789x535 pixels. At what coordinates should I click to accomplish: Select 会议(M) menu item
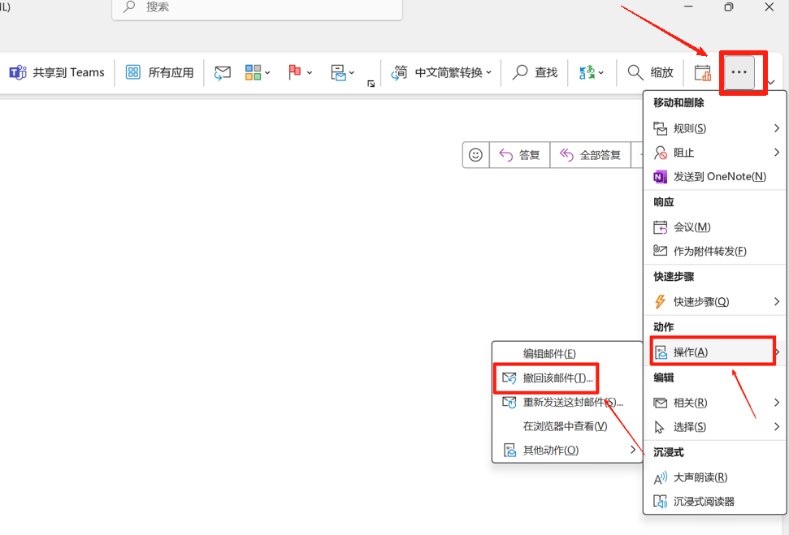point(714,227)
